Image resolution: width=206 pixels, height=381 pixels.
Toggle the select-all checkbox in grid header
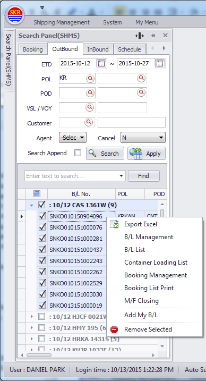tap(37, 194)
